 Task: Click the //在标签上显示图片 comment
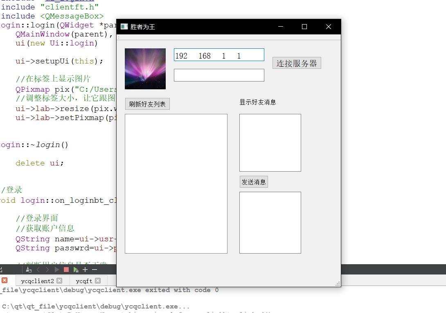53,79
